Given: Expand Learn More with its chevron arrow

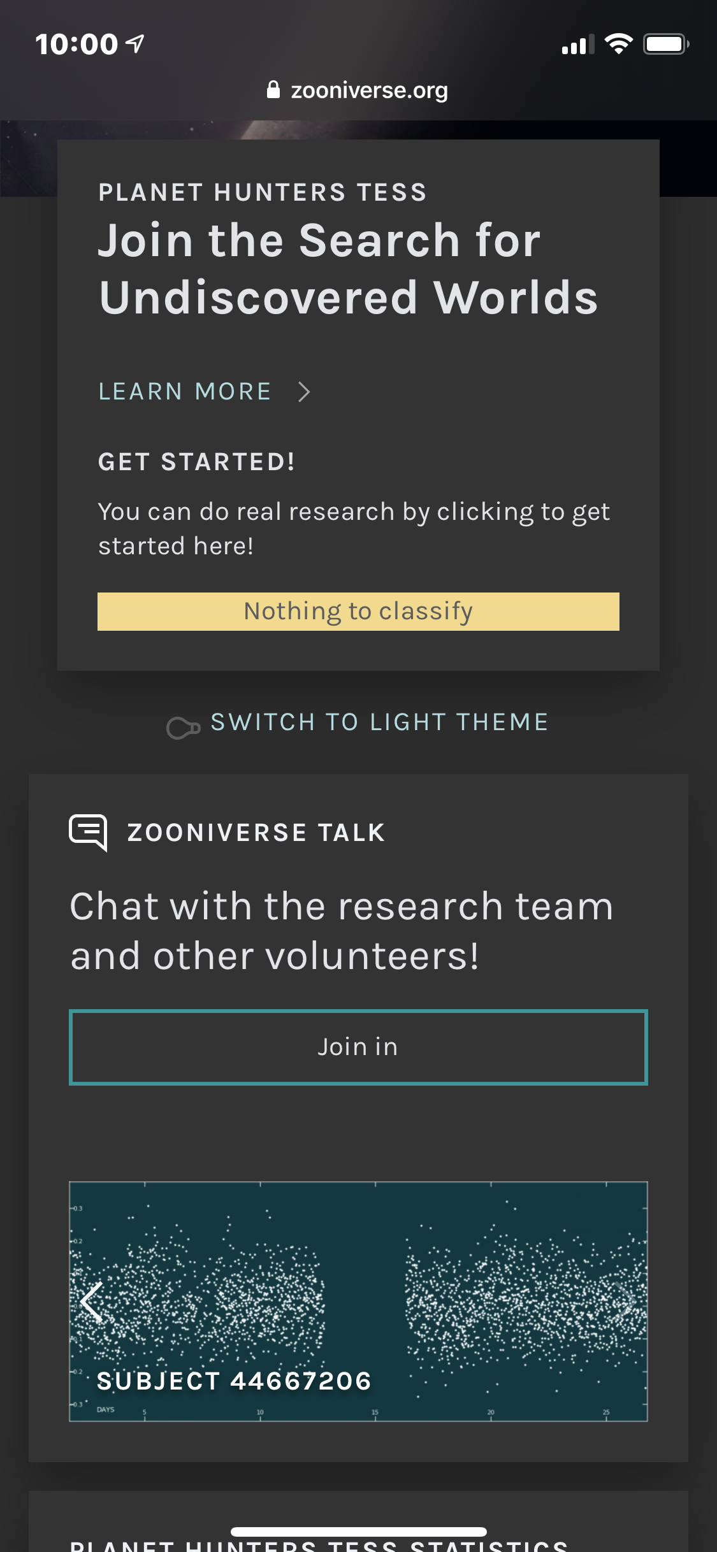Looking at the screenshot, I should [304, 391].
